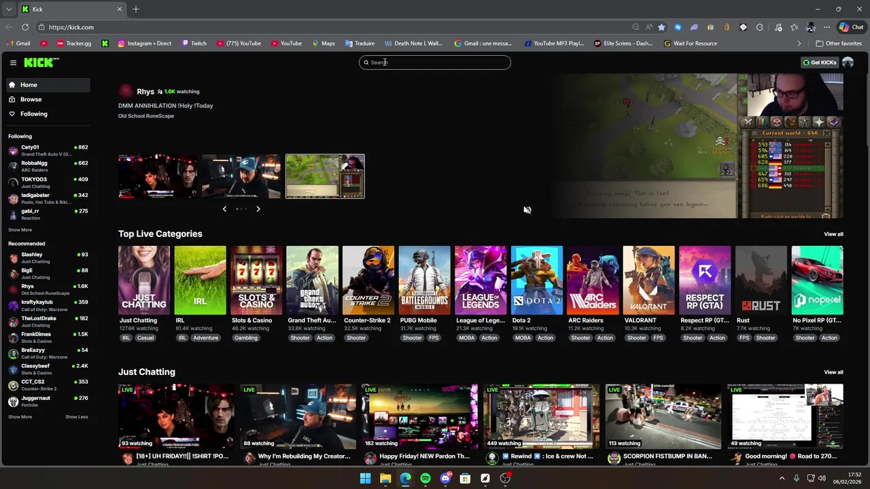Open Following in sidebar
The image size is (870, 489).
pos(48,114)
